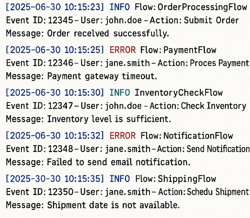Select the PaymentFlow flow name
The width and height of the screenshot is (250, 218).
coord(190,50)
